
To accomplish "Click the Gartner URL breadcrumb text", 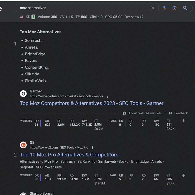I will pyautogui.click(x=66, y=96).
